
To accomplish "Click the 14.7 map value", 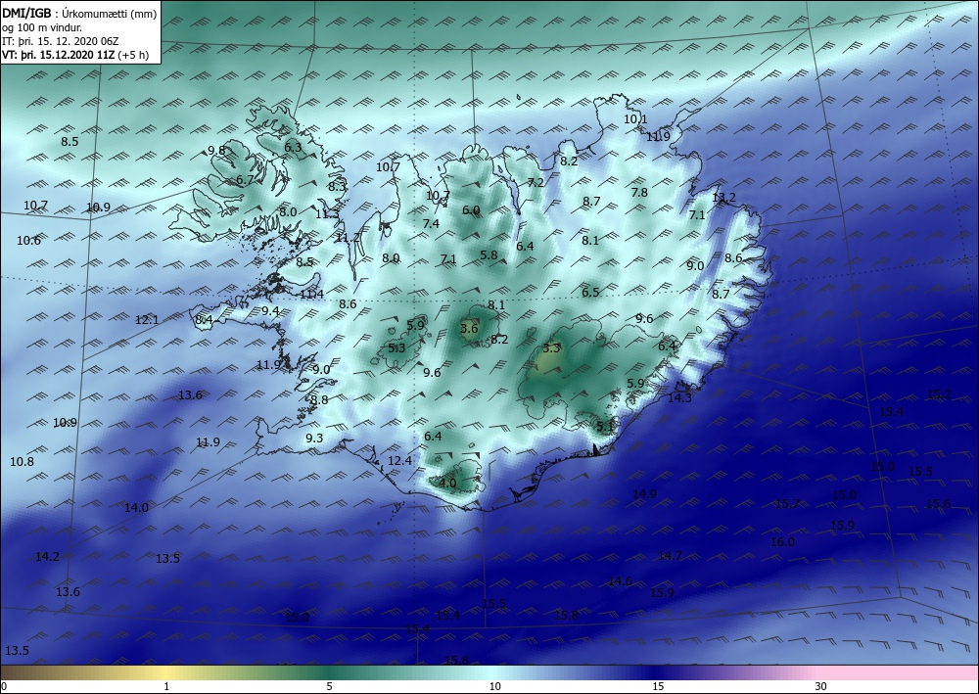I will click(x=670, y=555).
